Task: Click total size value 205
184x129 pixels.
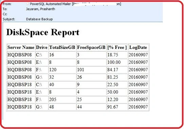Action: (62, 100)
